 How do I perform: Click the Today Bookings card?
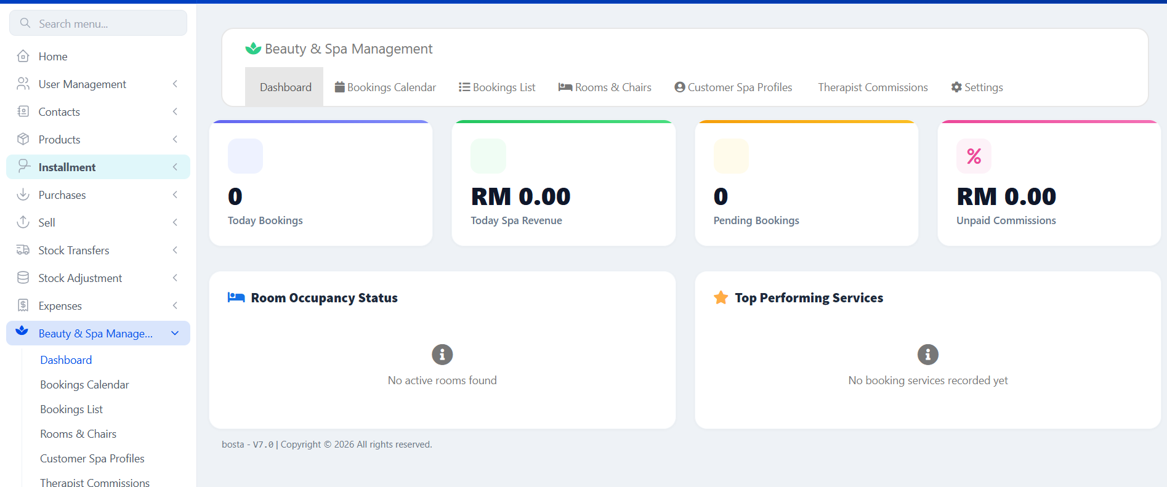tap(321, 183)
